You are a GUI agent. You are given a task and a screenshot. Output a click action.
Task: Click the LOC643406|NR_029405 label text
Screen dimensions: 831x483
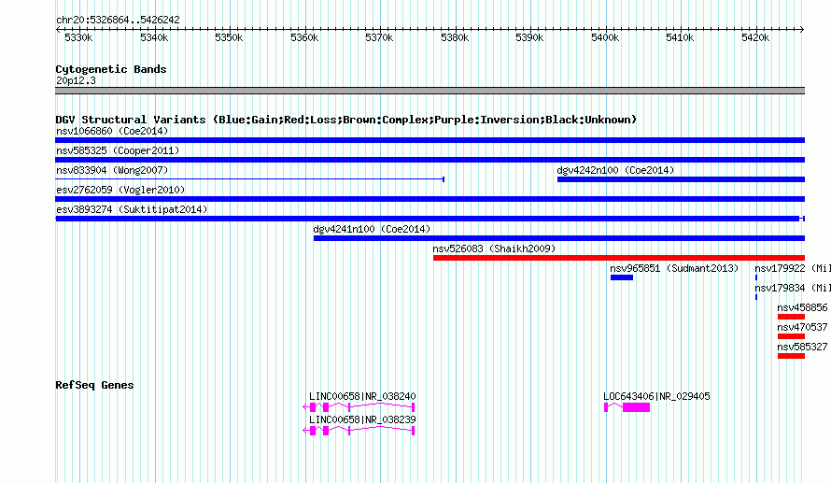656,396
